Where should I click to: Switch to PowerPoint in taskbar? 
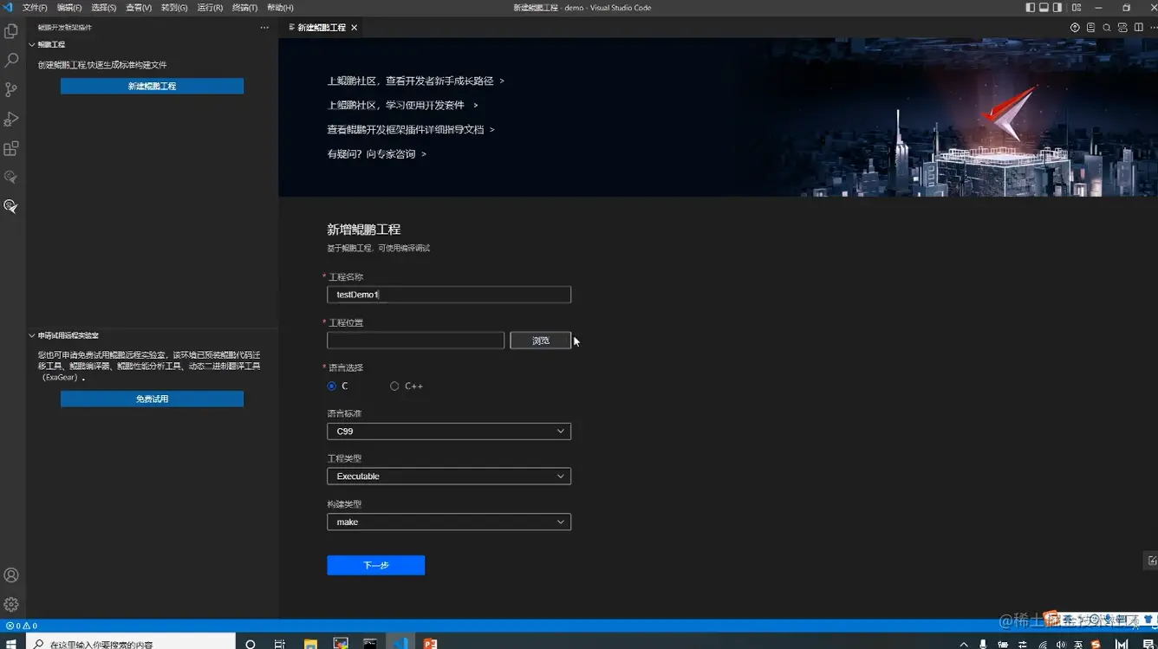pyautogui.click(x=430, y=644)
